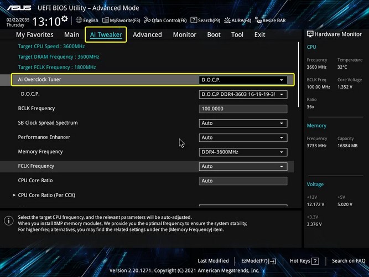Click the info icon in help panel
This screenshot has width=369, height=277.
[x=9, y=221]
